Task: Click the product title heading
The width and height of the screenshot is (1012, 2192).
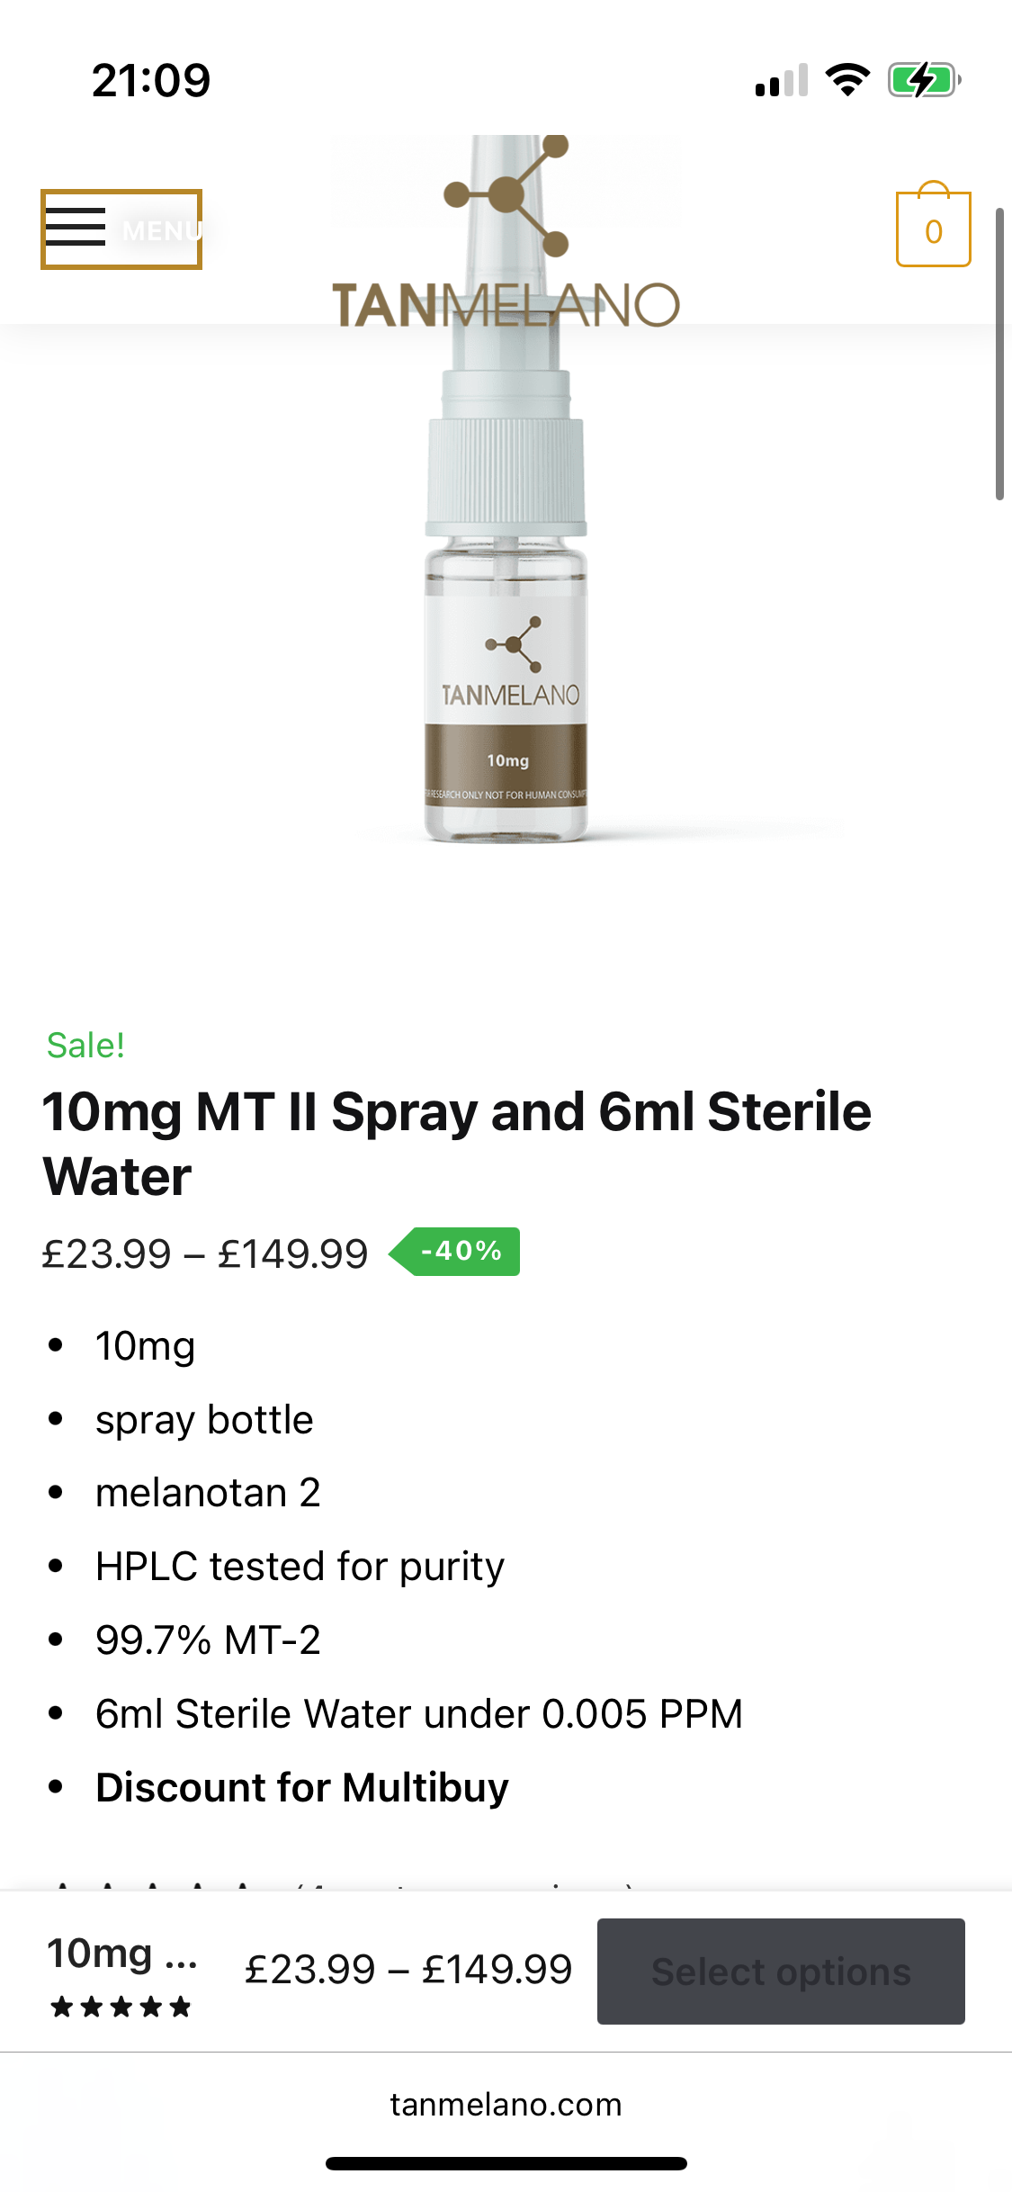Action: point(457,1143)
